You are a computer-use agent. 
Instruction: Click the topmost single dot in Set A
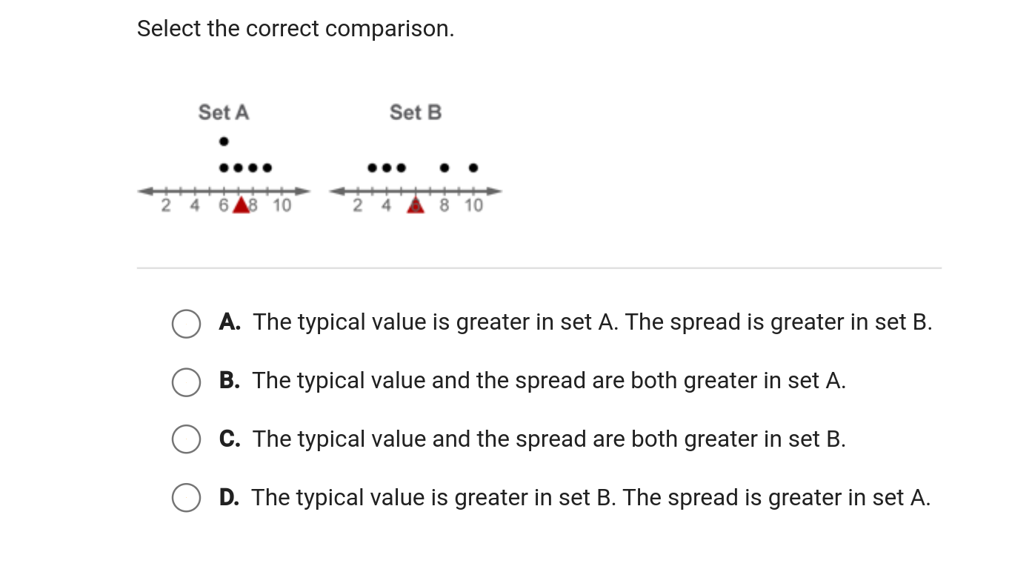click(224, 141)
